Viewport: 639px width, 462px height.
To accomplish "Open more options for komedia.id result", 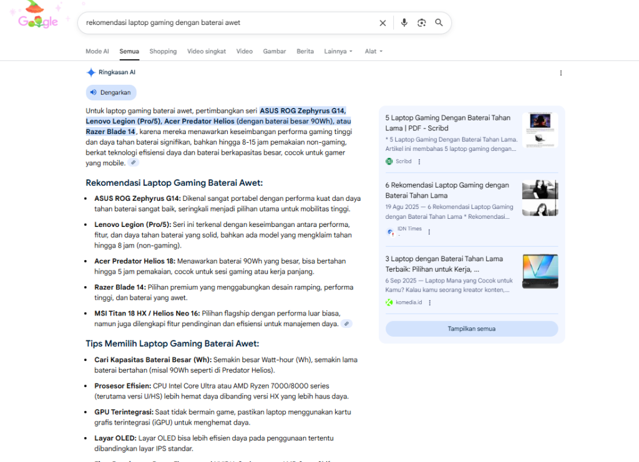I will coord(429,303).
